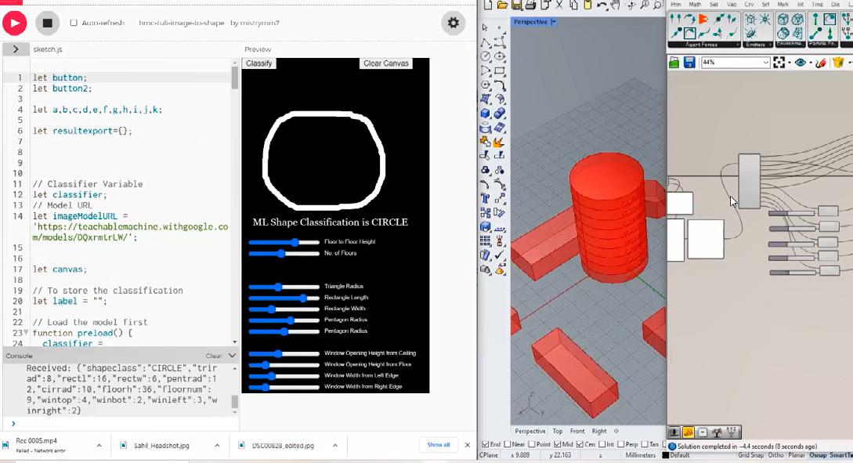Toggle Grasshopper preview eye icon
This screenshot has height=463, width=853.
pyautogui.click(x=800, y=63)
